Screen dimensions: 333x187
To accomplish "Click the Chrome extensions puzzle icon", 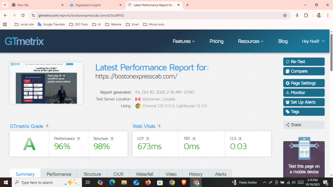I will coord(306,15).
